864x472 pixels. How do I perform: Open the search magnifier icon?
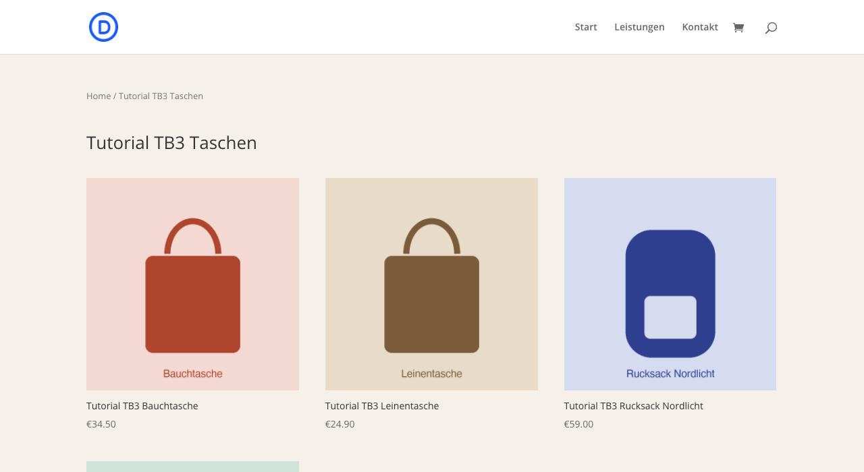pos(771,28)
